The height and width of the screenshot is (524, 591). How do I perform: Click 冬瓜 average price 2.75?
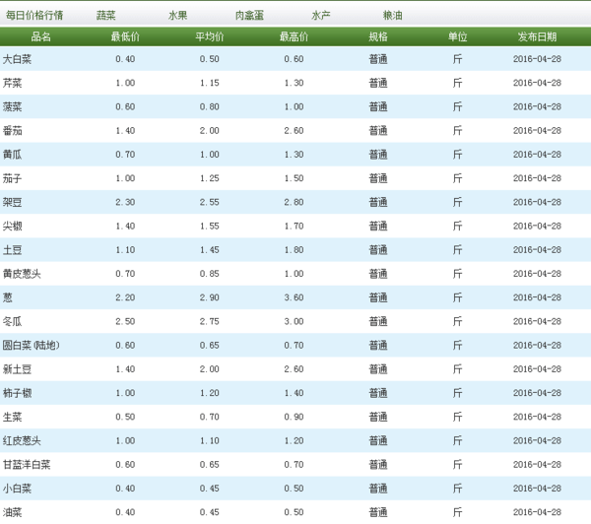coord(210,321)
